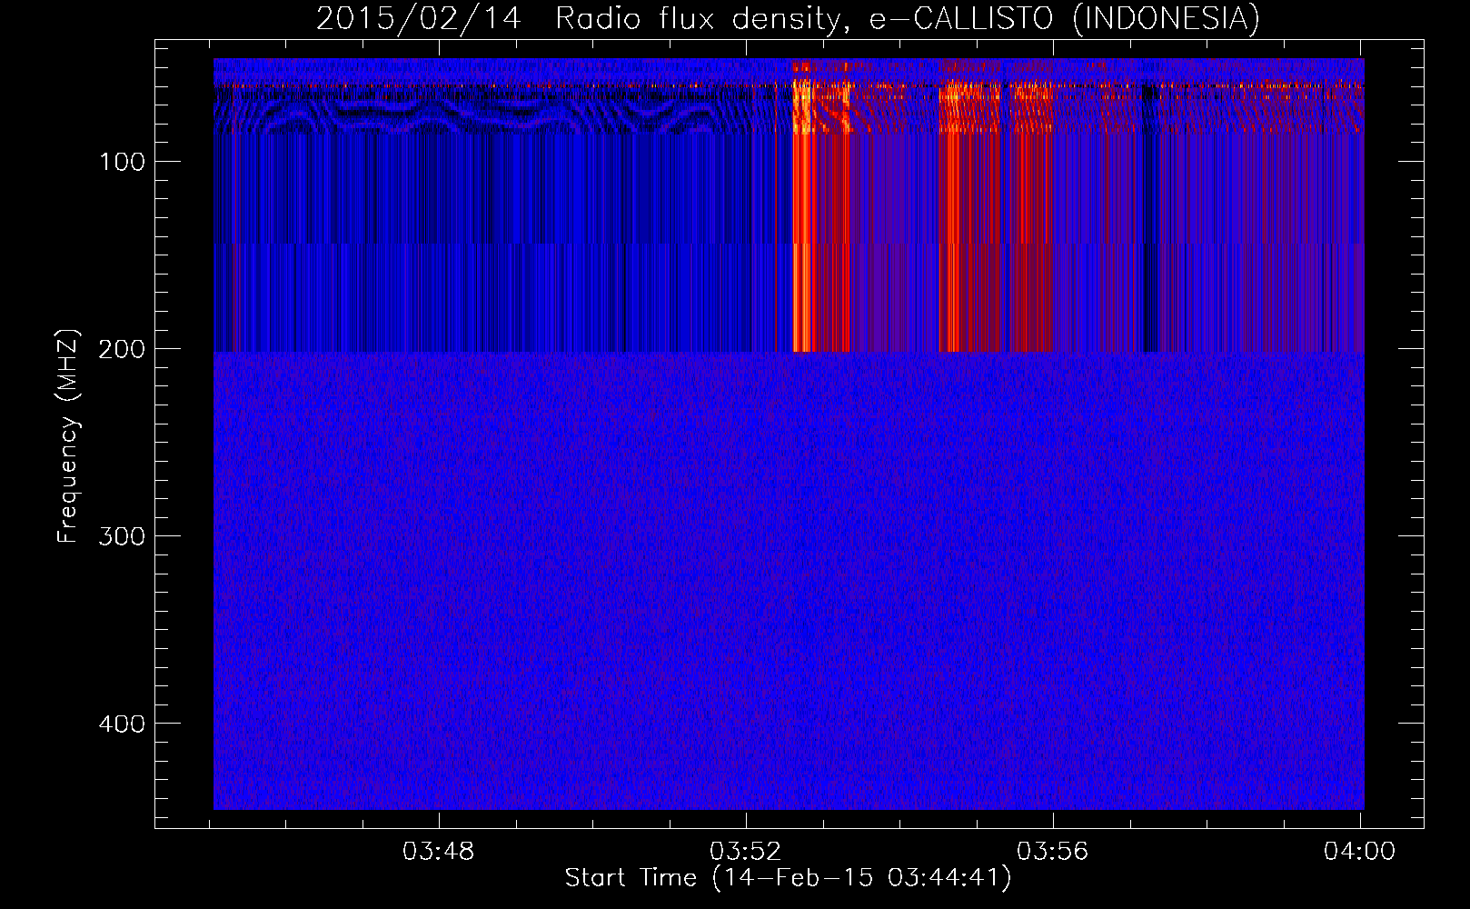The width and height of the screenshot is (1470, 909).
Task: Click the 300 MHz frequency tick label
Action: tap(122, 536)
